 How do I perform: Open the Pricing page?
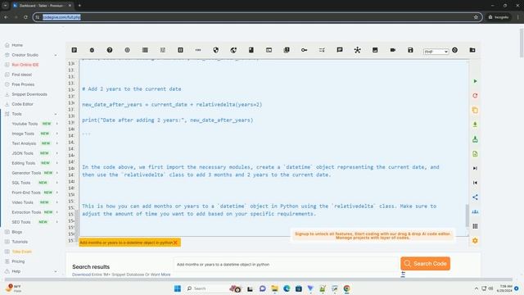(x=18, y=261)
